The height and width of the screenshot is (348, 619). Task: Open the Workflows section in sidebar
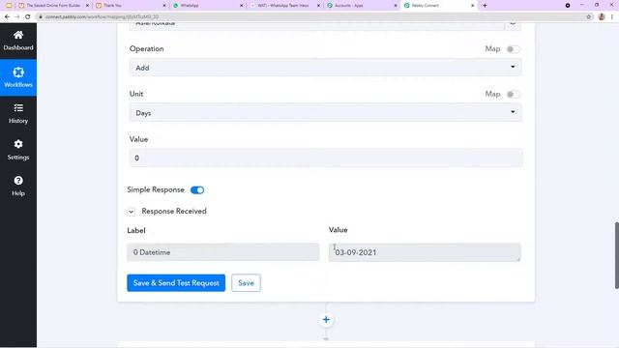[18, 77]
